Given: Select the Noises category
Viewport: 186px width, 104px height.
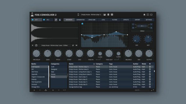Looking at the screenshot, I should [59, 74].
